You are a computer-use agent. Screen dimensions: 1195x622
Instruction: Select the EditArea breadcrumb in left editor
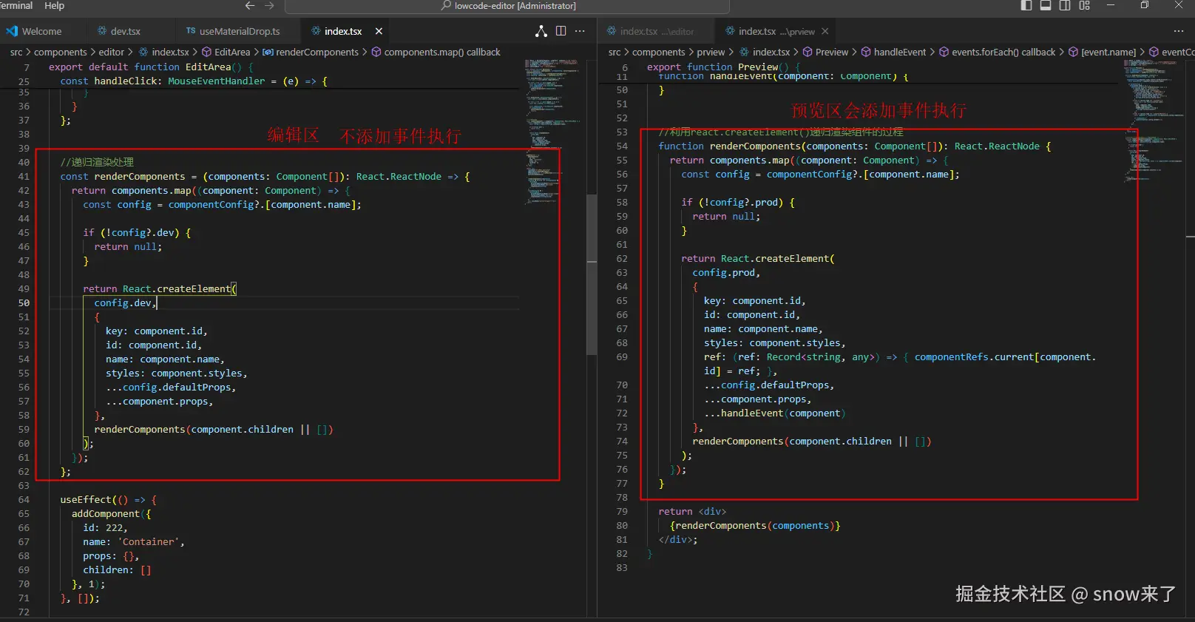[x=231, y=53]
